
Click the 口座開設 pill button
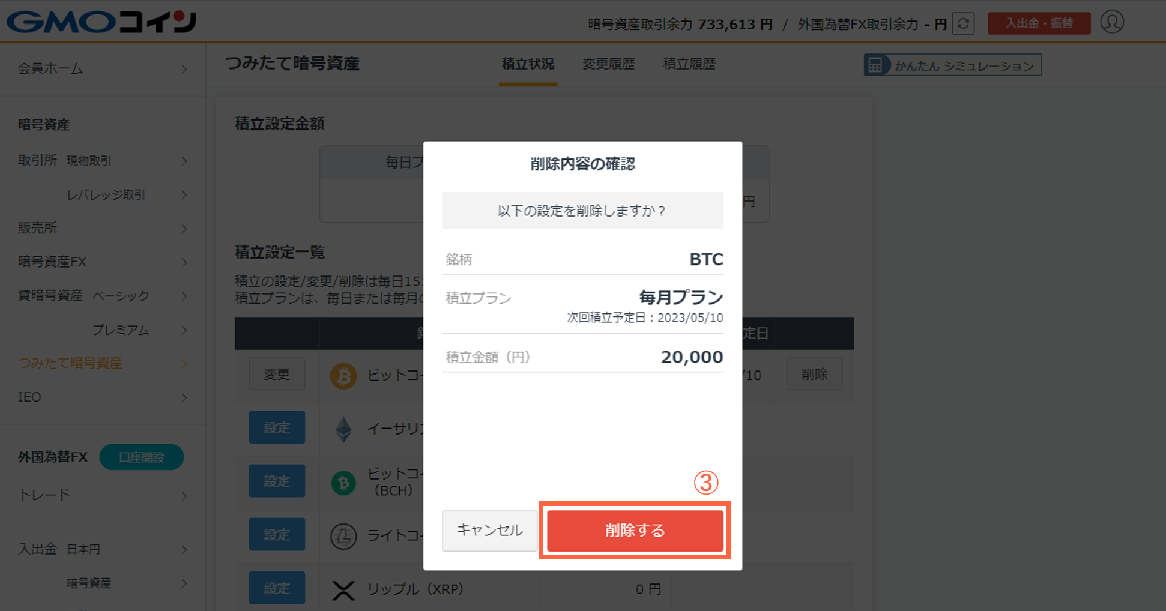tap(142, 457)
